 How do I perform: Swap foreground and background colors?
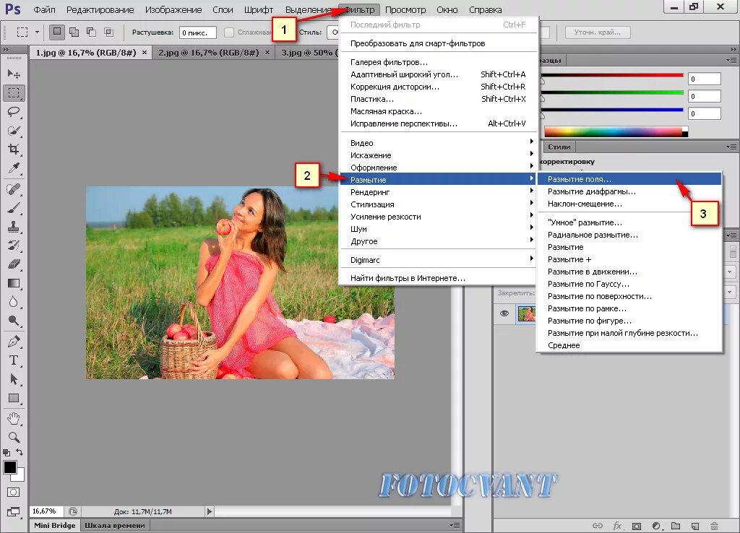point(20,452)
